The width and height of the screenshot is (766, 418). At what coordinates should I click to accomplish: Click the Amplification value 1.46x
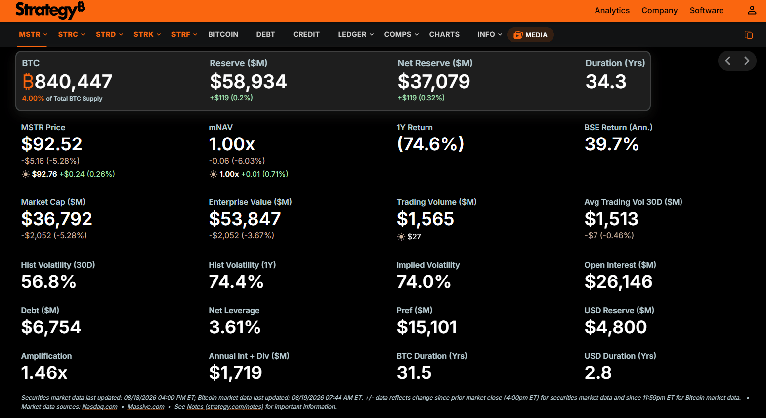pos(44,372)
